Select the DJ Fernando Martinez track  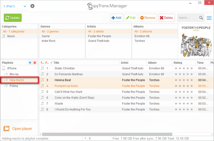point(126,74)
